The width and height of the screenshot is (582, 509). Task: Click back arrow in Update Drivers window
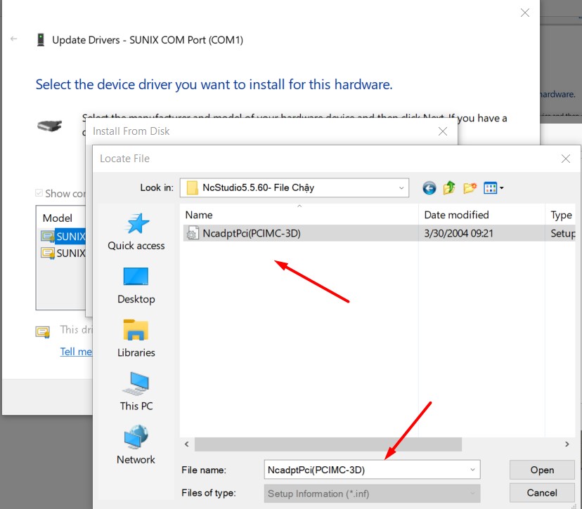[14, 39]
